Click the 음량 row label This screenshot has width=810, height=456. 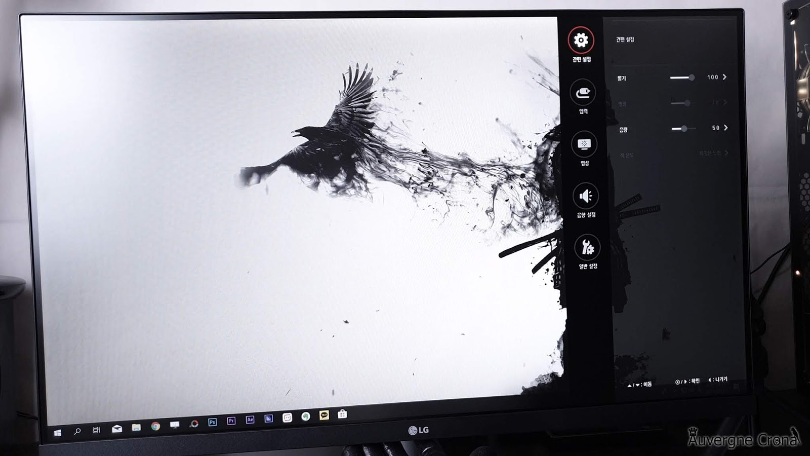[x=623, y=130]
